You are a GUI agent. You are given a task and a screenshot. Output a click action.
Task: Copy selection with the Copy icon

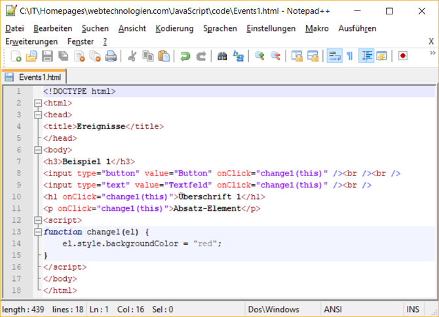point(148,56)
